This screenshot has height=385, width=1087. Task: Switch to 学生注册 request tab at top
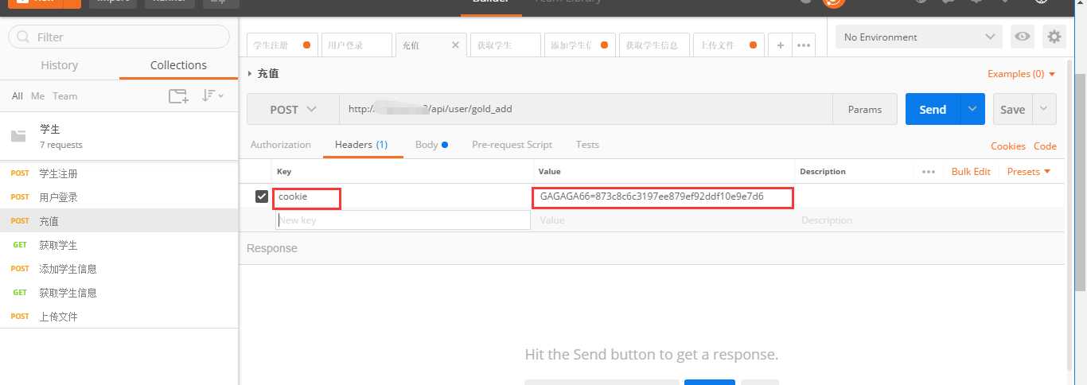(282, 45)
